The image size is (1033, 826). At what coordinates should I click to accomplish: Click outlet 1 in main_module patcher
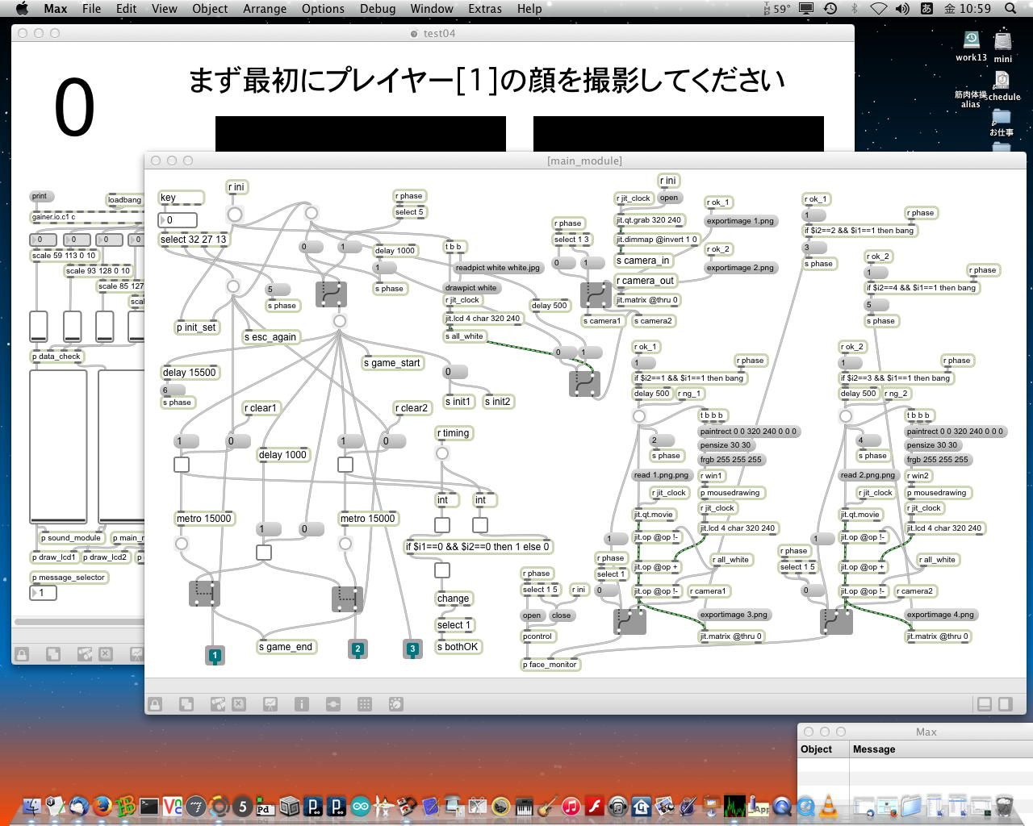[215, 655]
